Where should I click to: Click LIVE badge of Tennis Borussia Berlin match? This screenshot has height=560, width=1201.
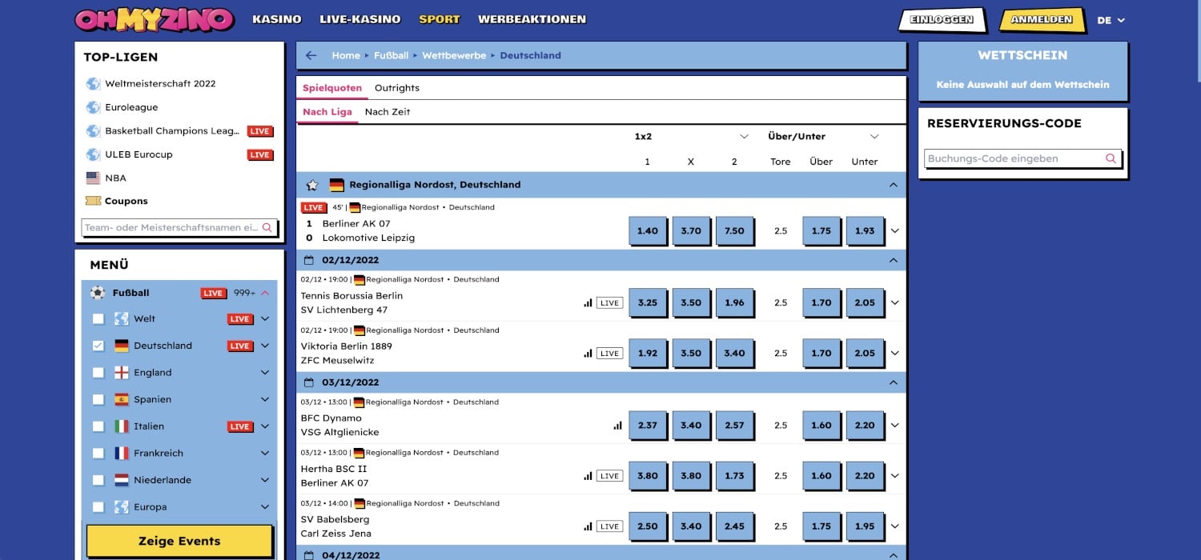click(x=609, y=302)
